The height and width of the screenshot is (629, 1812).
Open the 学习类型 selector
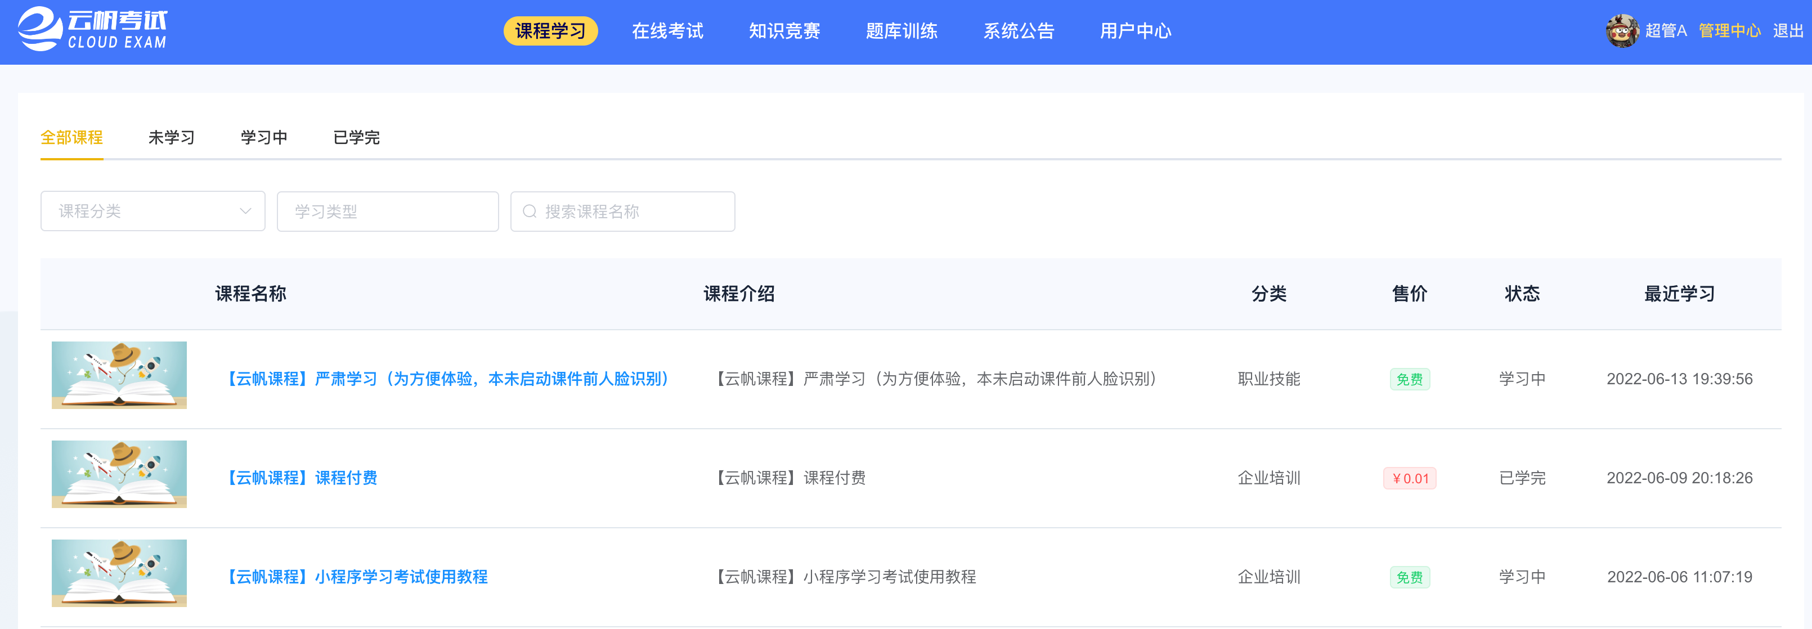pos(388,211)
